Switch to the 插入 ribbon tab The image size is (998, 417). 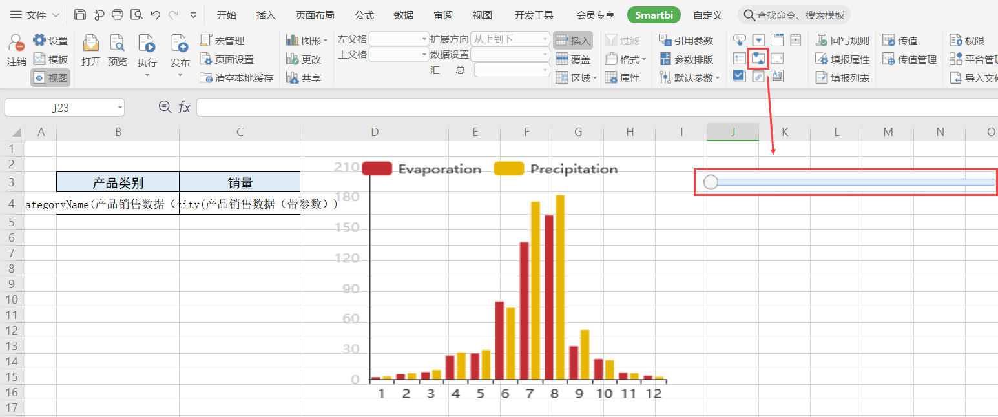(265, 15)
